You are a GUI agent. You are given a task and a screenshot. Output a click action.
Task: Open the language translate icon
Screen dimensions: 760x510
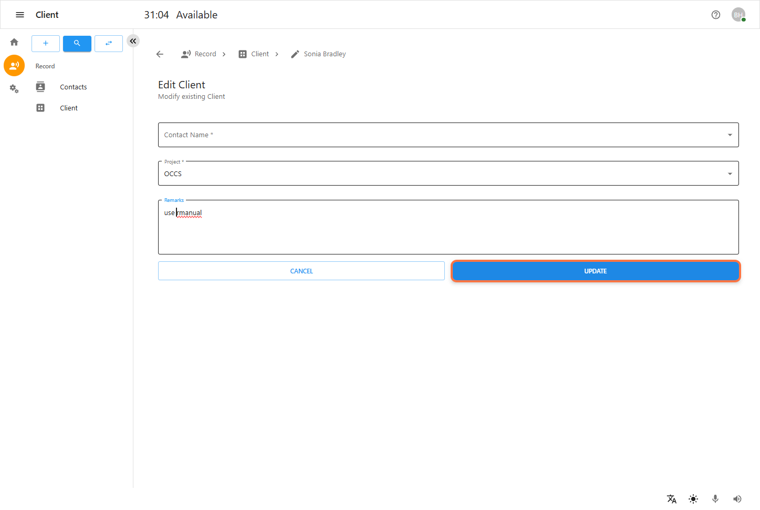coord(671,499)
